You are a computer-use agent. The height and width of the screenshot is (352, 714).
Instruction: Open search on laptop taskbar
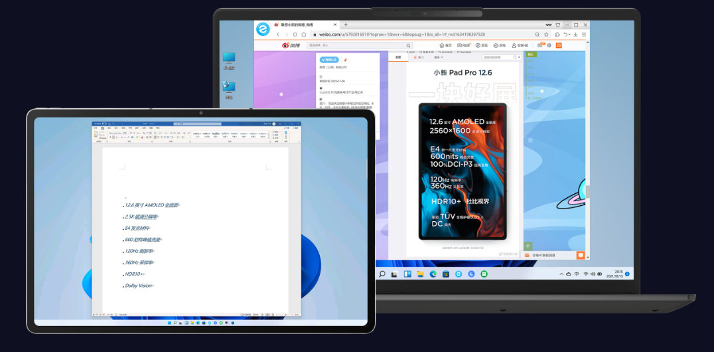click(382, 274)
